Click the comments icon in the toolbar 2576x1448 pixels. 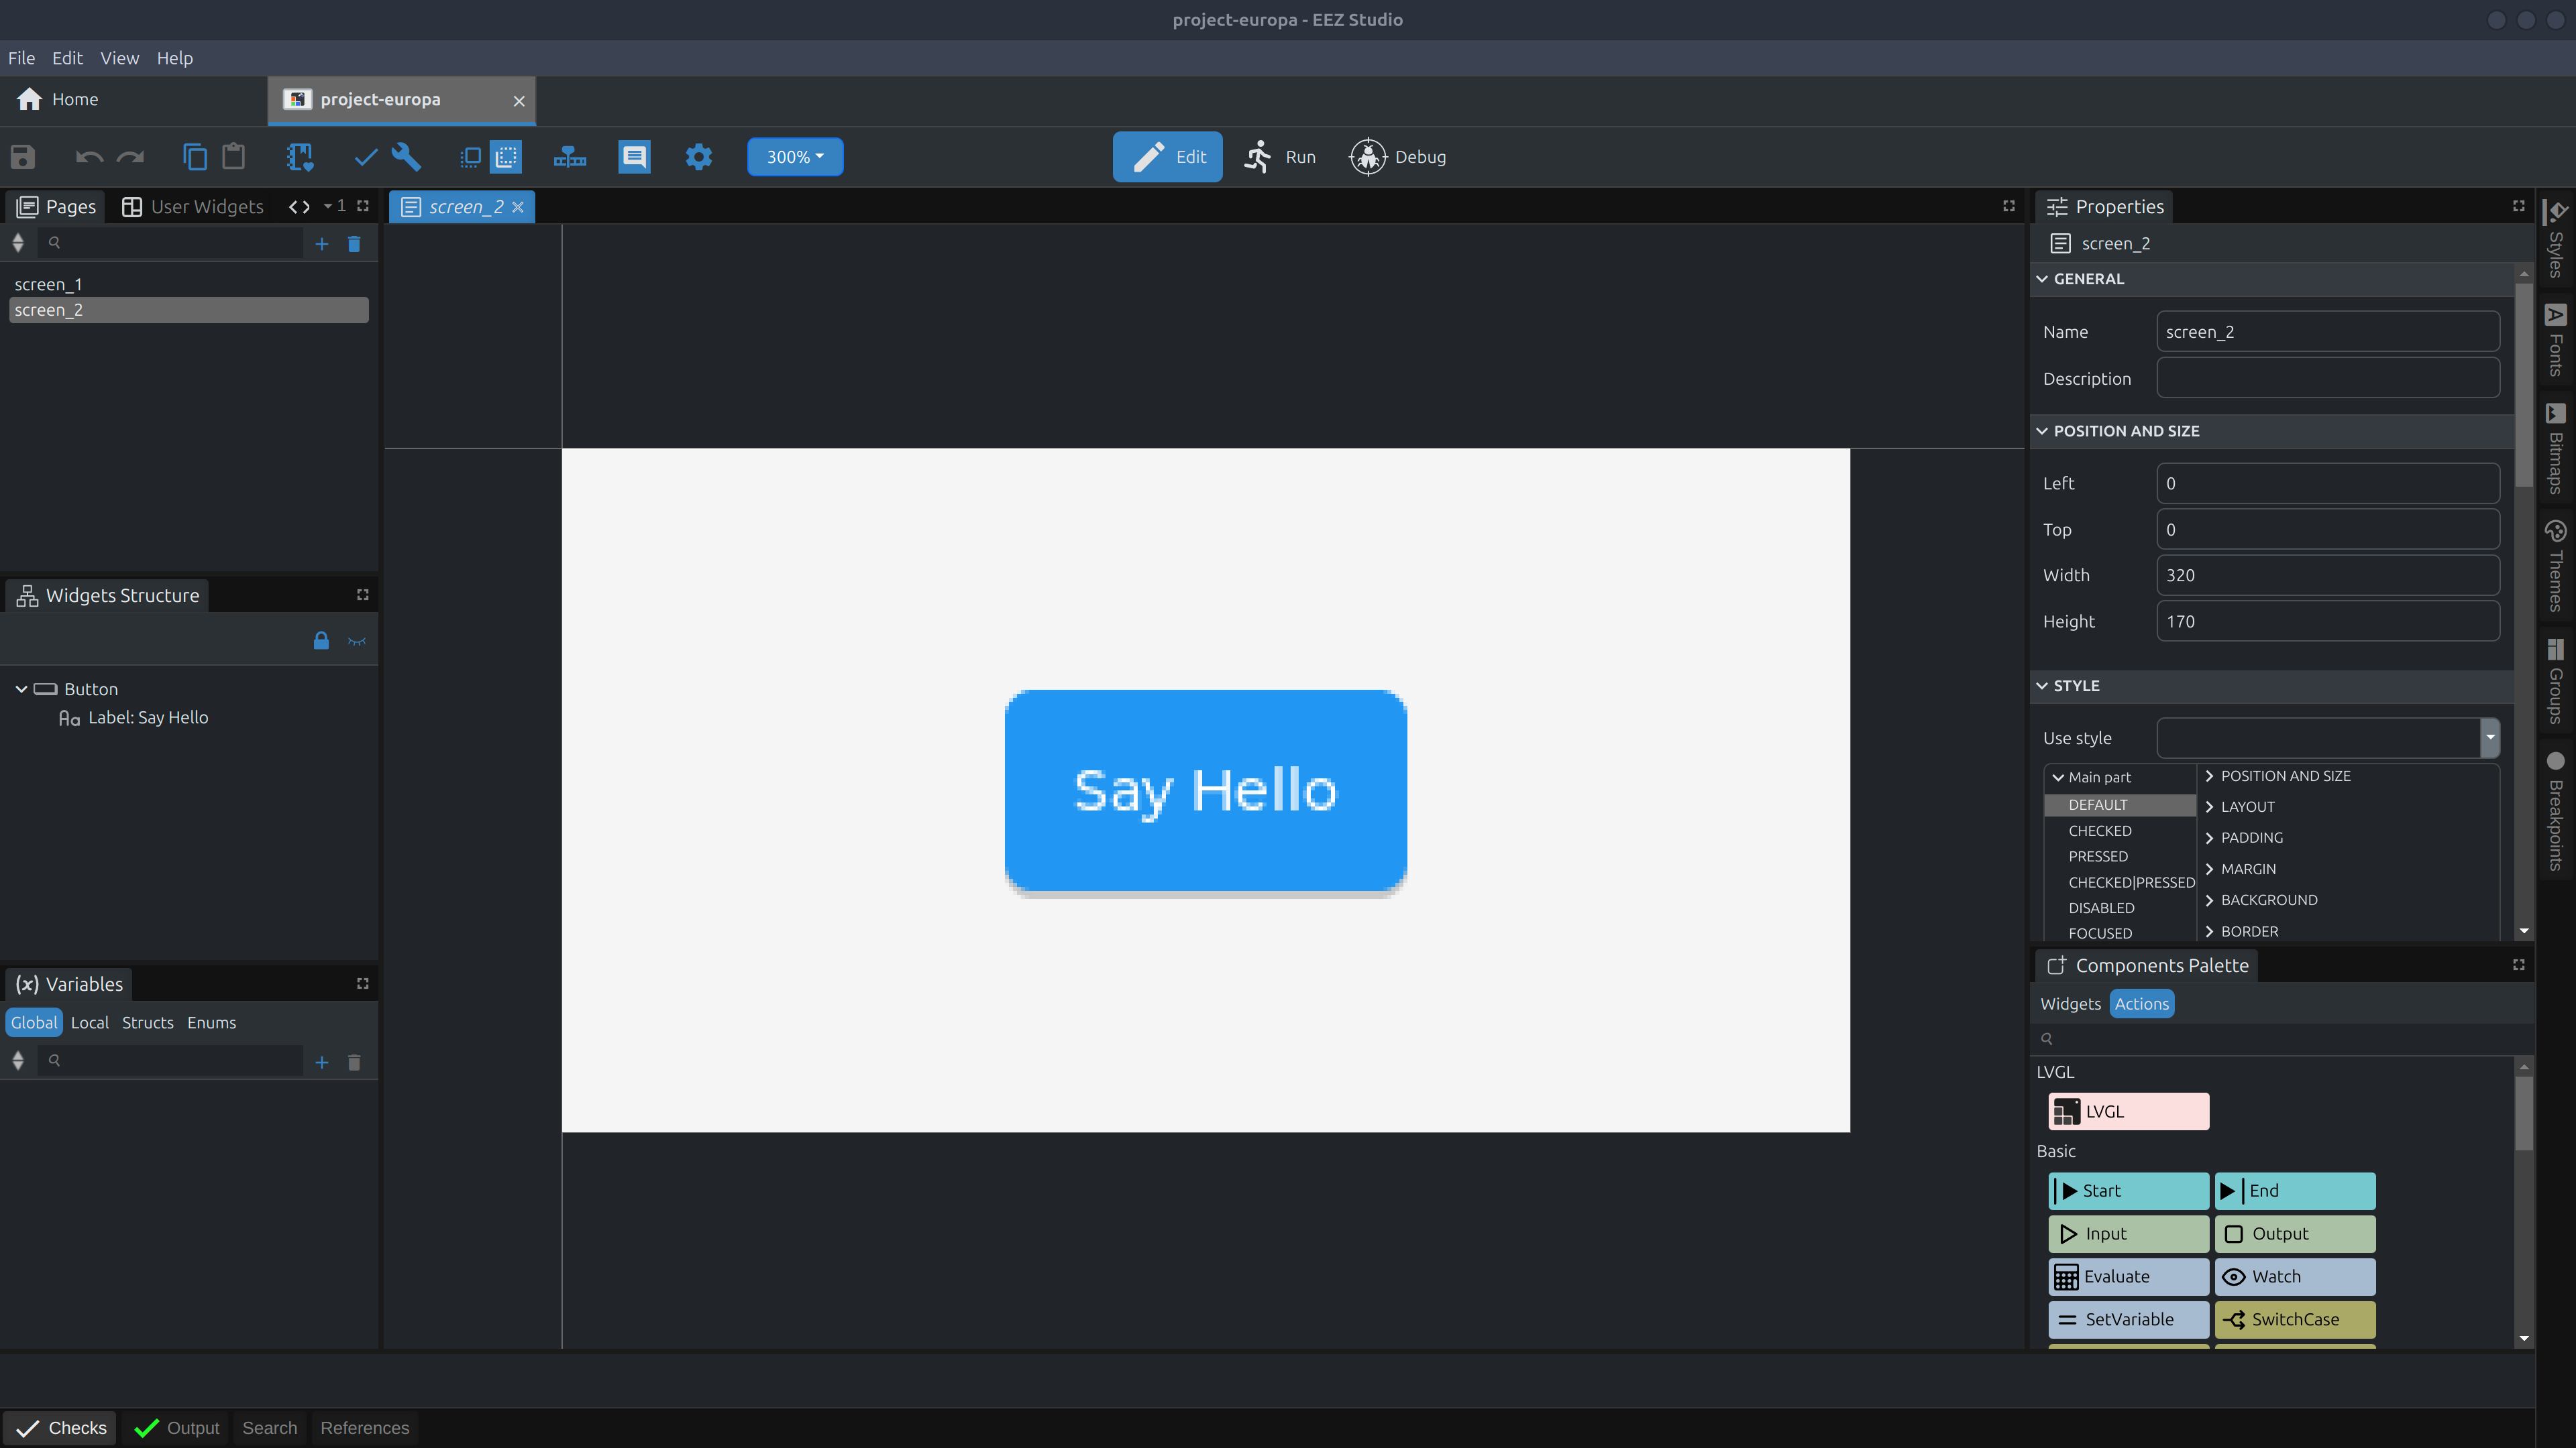point(634,157)
